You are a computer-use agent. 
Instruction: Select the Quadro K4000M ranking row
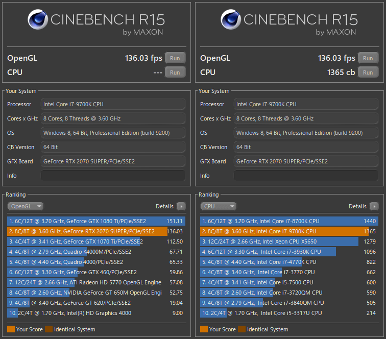(x=96, y=252)
